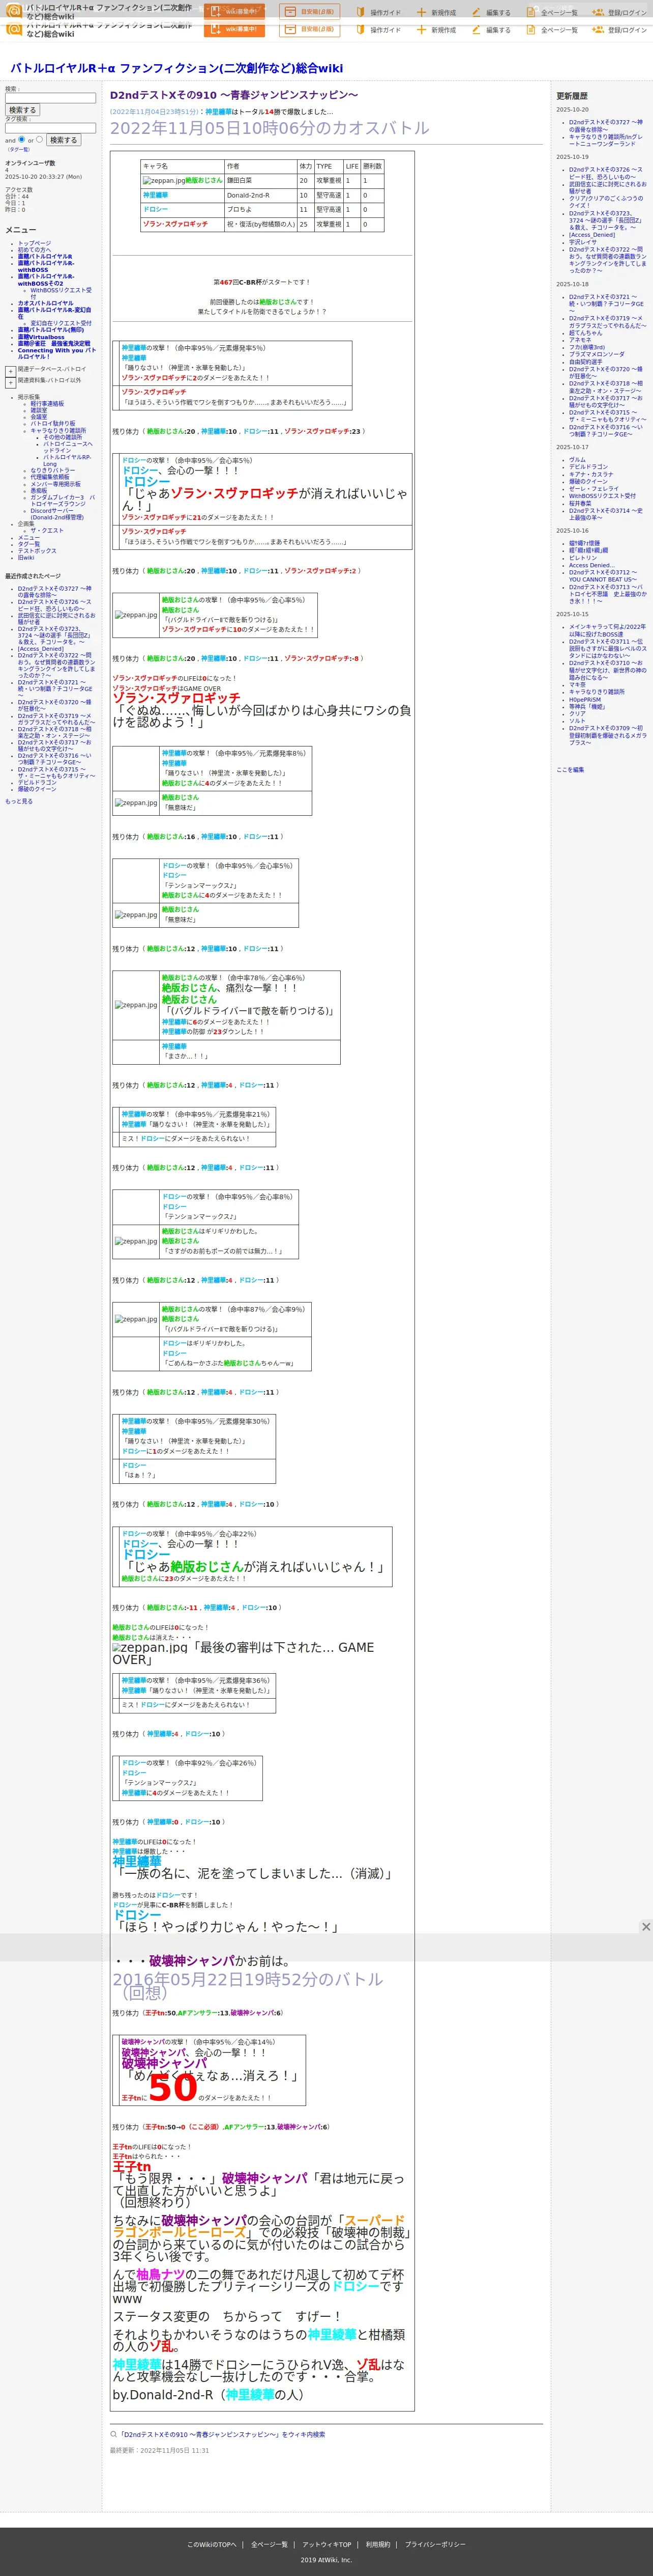Click スーパードラゴンボールヒーローズ orange link text
653x2576 pixels.
pyautogui.click(x=258, y=2226)
